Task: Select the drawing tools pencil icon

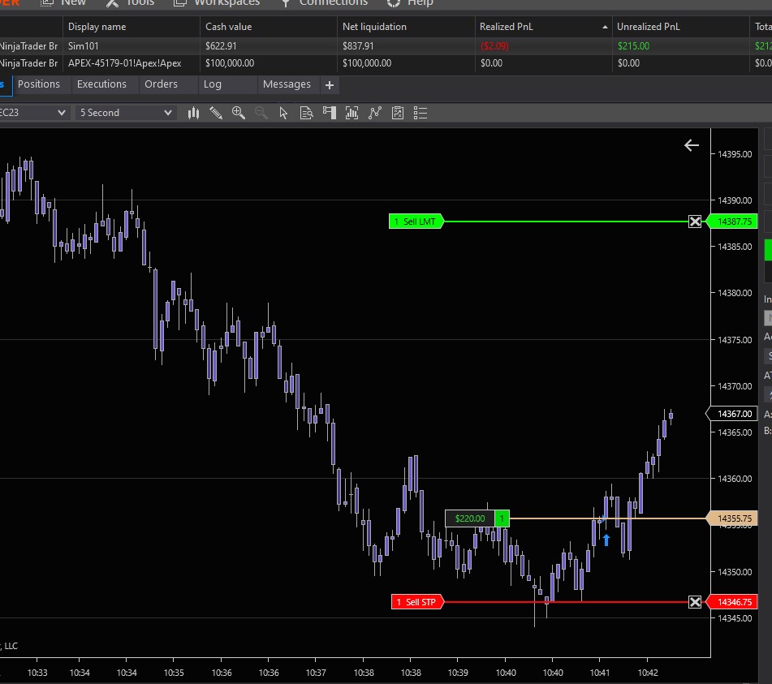Action: 216,113
